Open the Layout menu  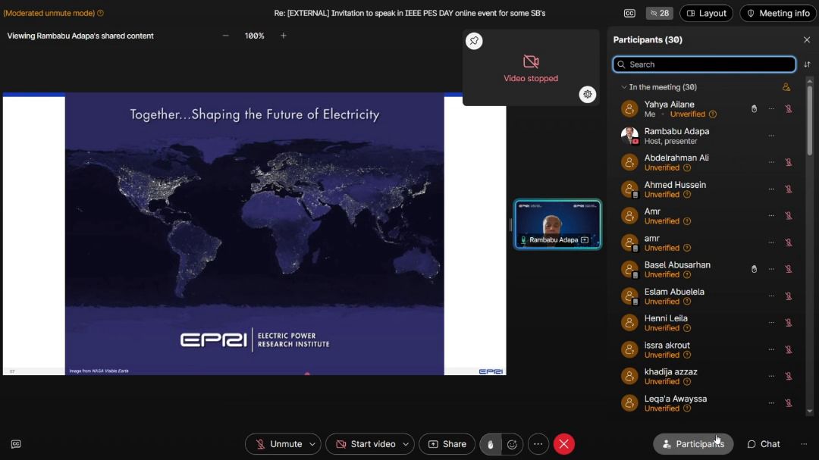click(706, 13)
